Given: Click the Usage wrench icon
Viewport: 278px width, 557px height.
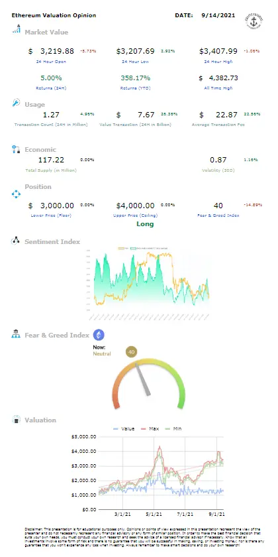Looking at the screenshot, I should pyautogui.click(x=16, y=103).
